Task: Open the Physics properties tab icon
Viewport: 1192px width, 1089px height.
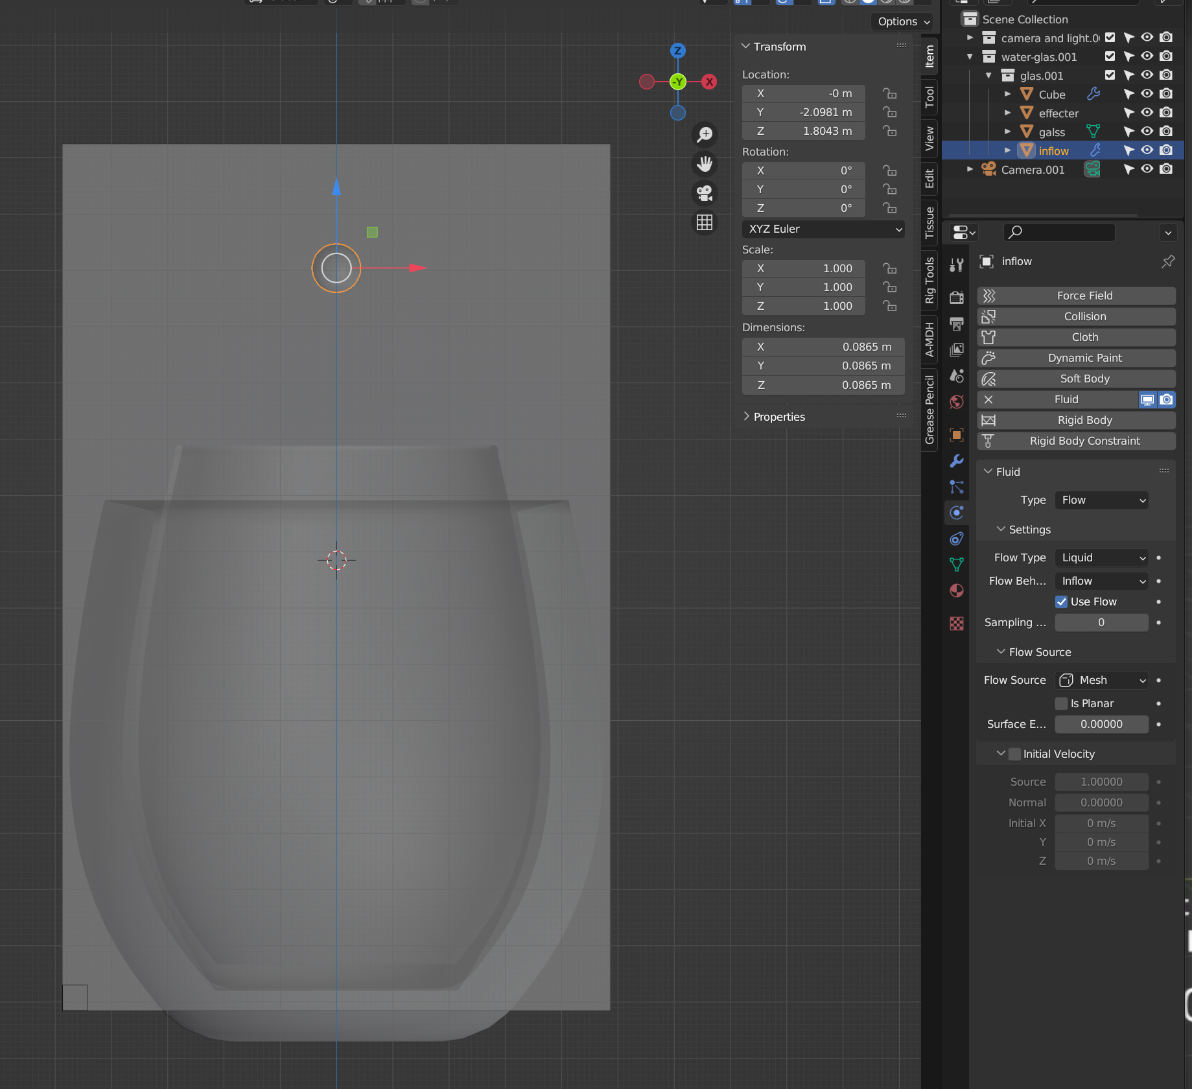Action: [957, 513]
